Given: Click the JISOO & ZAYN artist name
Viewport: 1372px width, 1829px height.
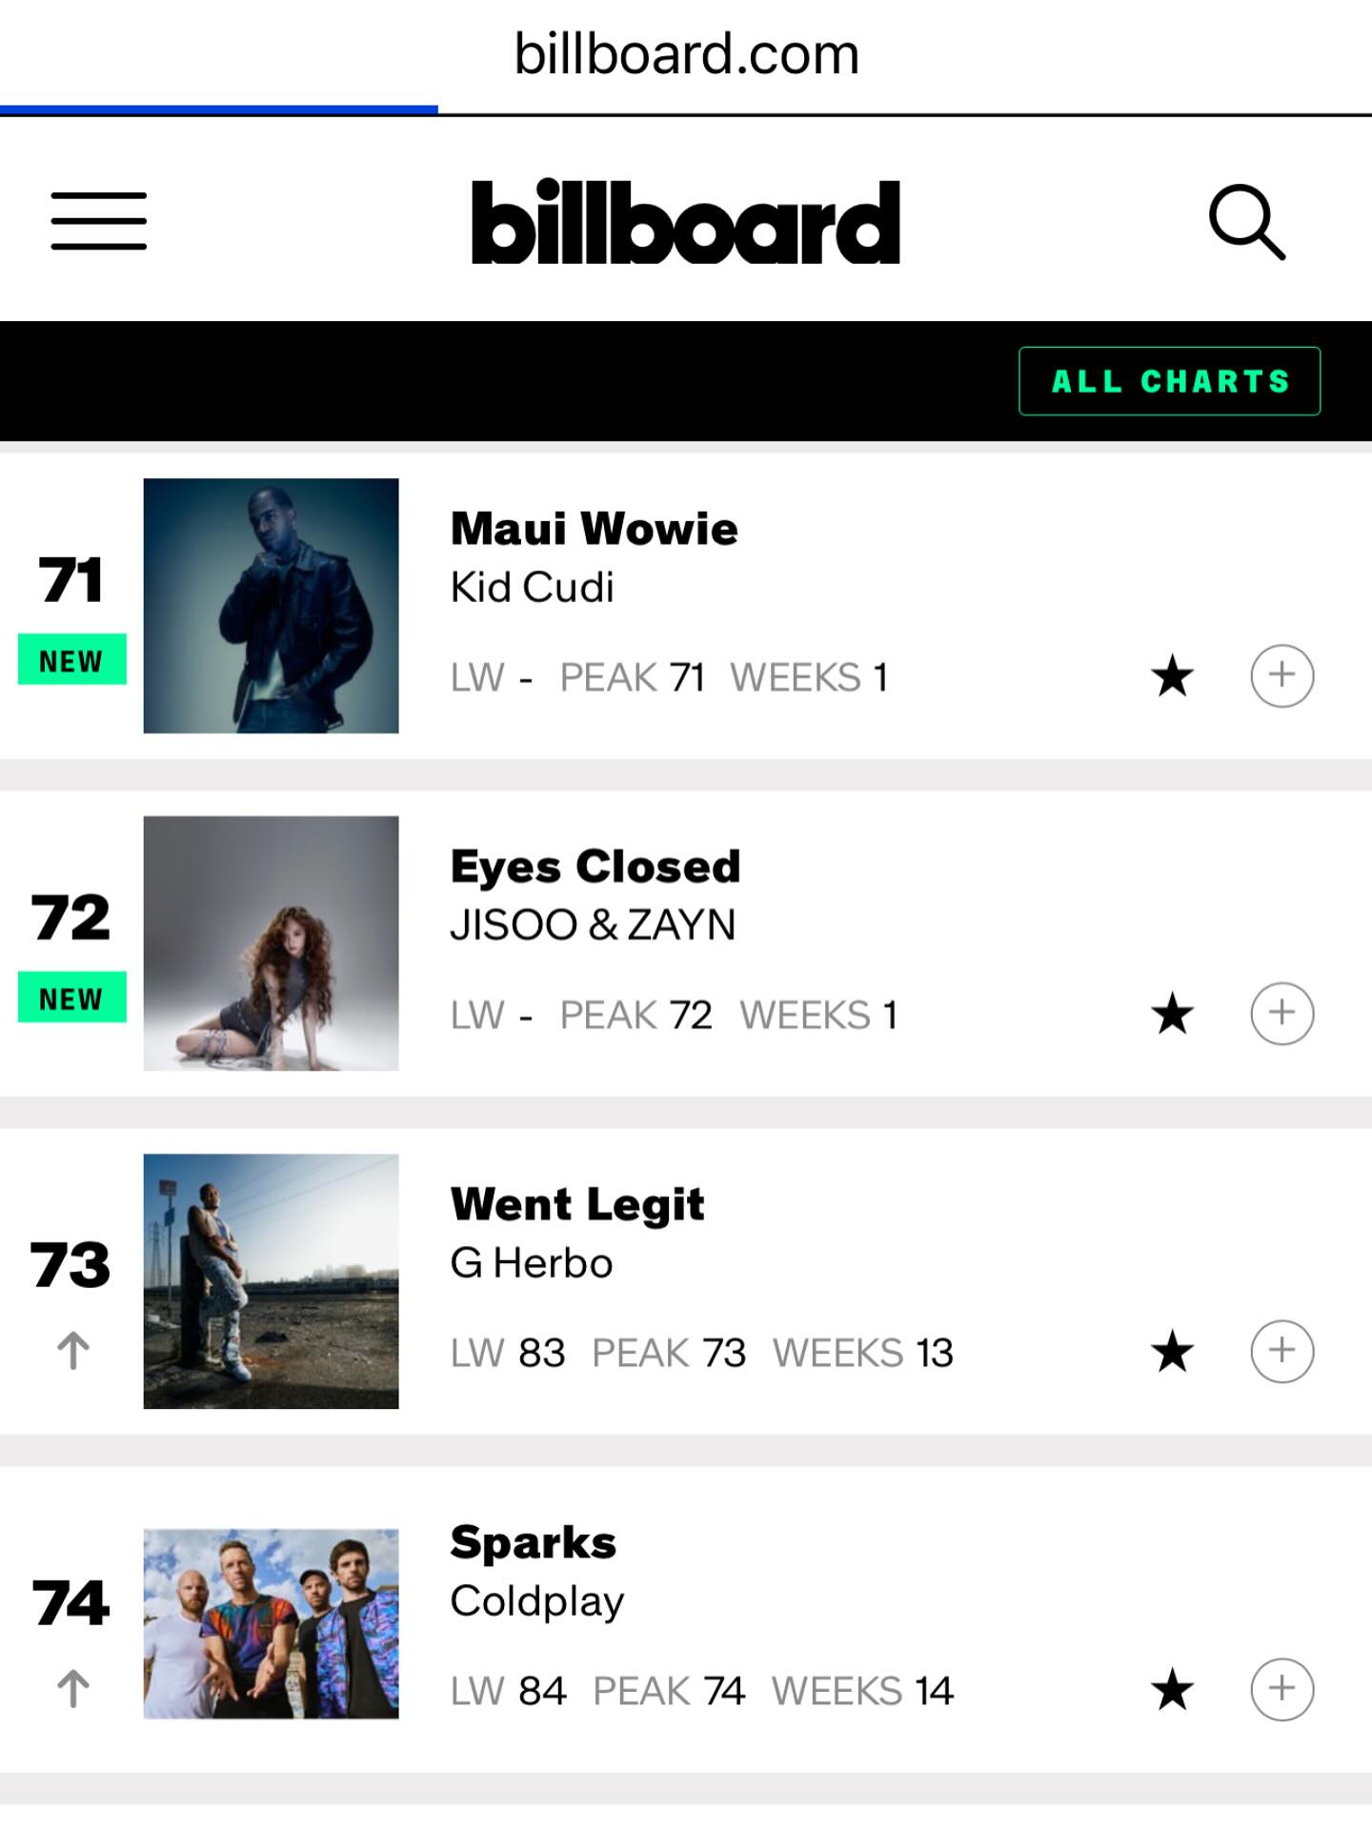Looking at the screenshot, I should pyautogui.click(x=593, y=925).
